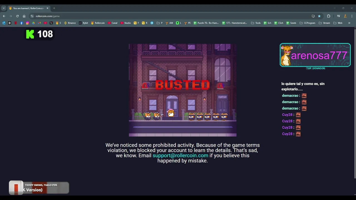Open the Instagram bookmark icon
The width and height of the screenshot is (356, 200).
(27, 23)
